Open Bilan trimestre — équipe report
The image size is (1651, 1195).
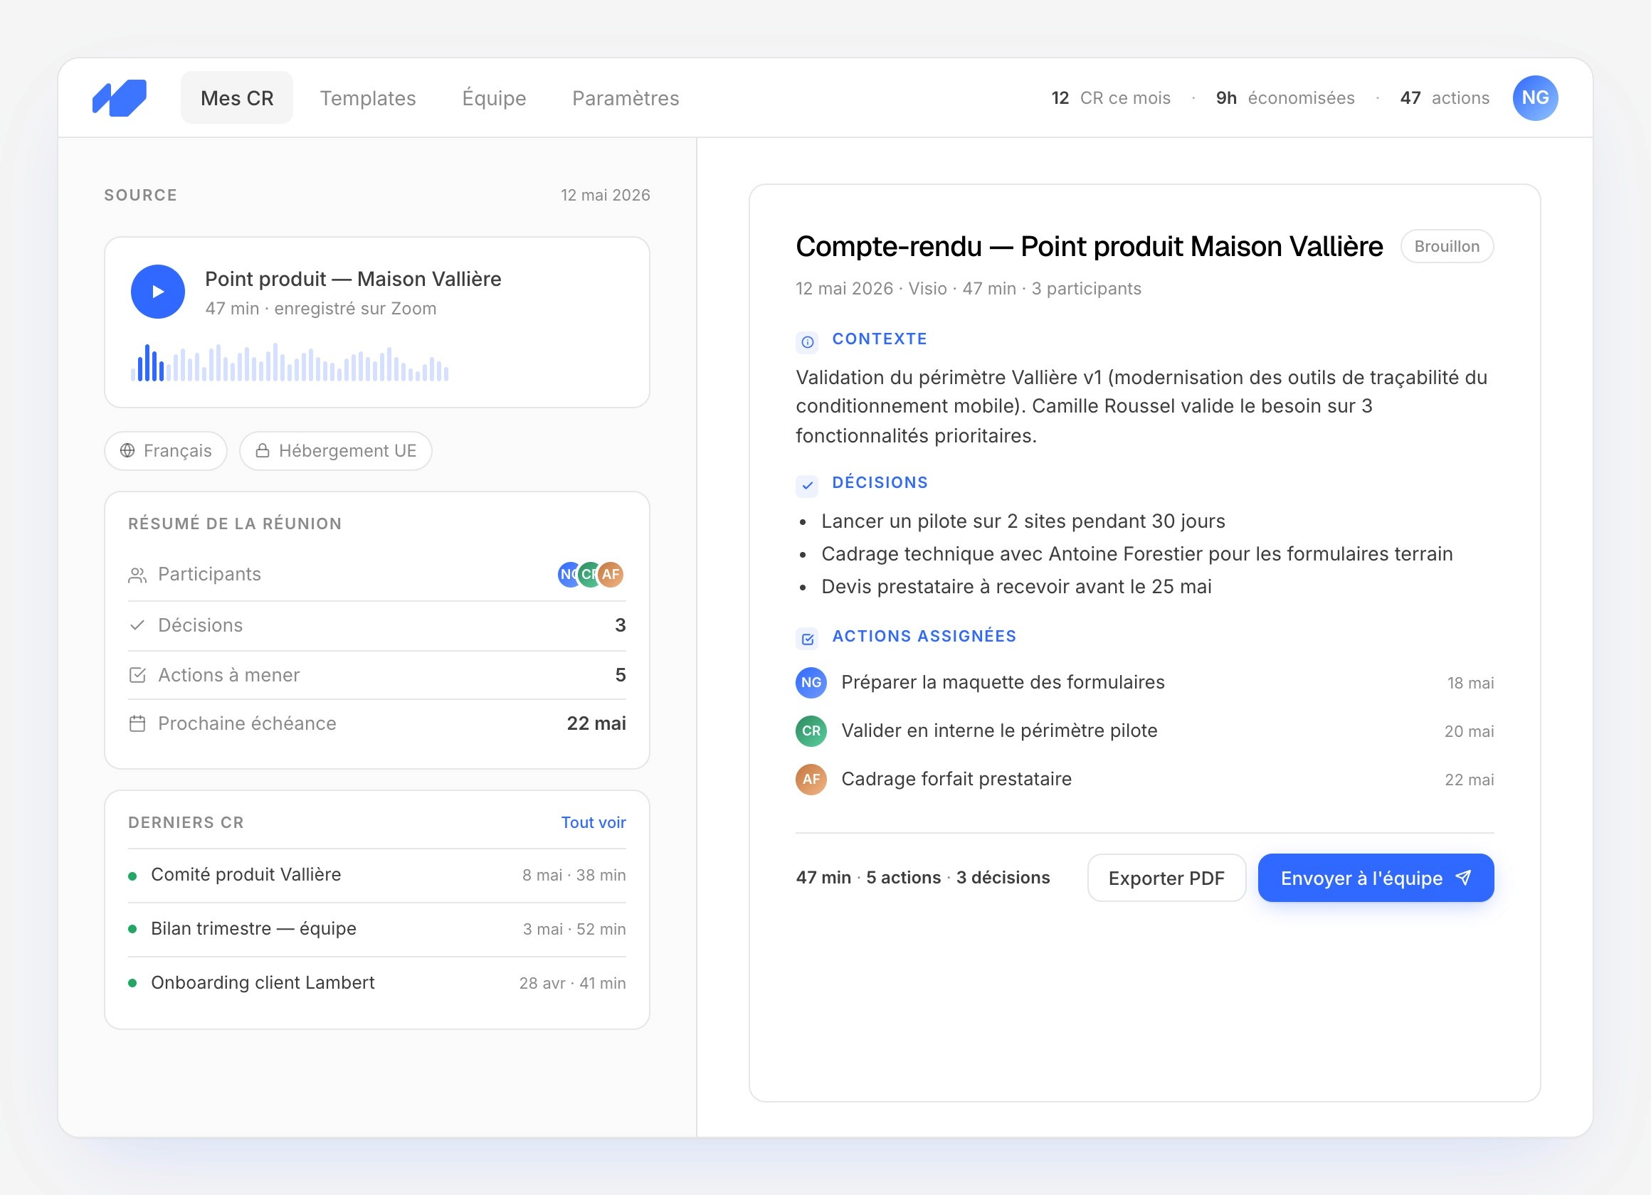click(377, 929)
